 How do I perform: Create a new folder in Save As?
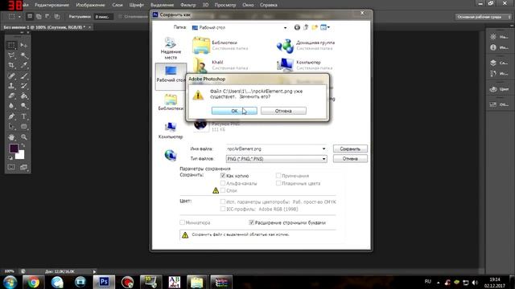pos(315,27)
